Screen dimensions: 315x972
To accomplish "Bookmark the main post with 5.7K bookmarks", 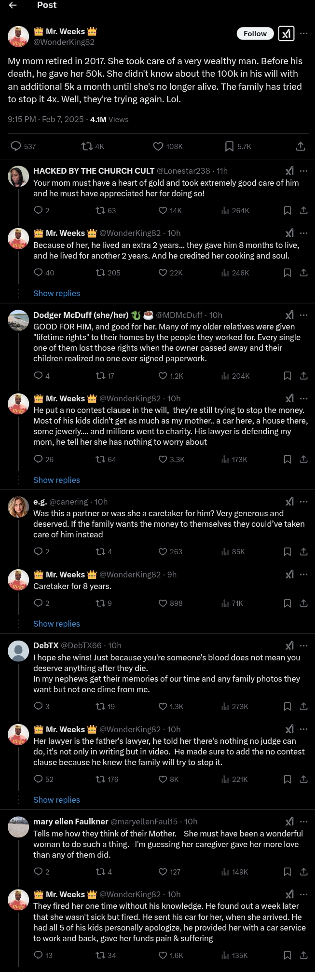I will (x=230, y=146).
